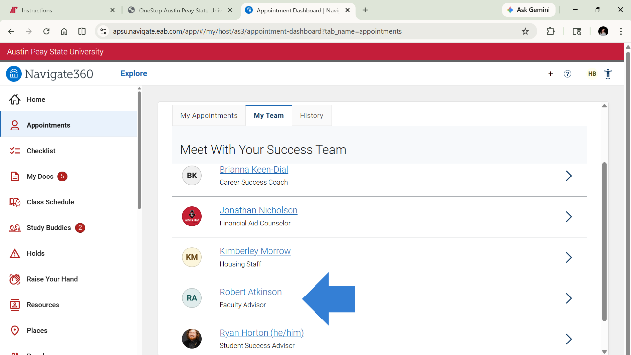This screenshot has height=355, width=631.
Task: Click the Explore menu link
Action: coord(133,73)
